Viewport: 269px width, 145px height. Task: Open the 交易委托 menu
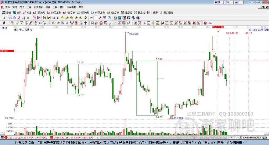pyautogui.click(x=71, y=7)
